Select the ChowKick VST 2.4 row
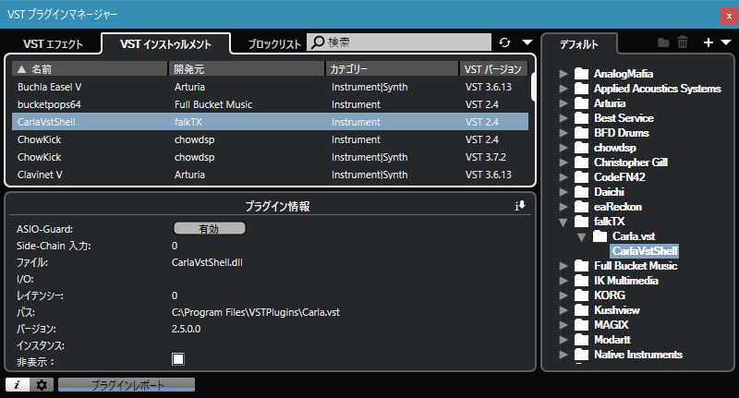739x398 pixels. click(x=270, y=139)
